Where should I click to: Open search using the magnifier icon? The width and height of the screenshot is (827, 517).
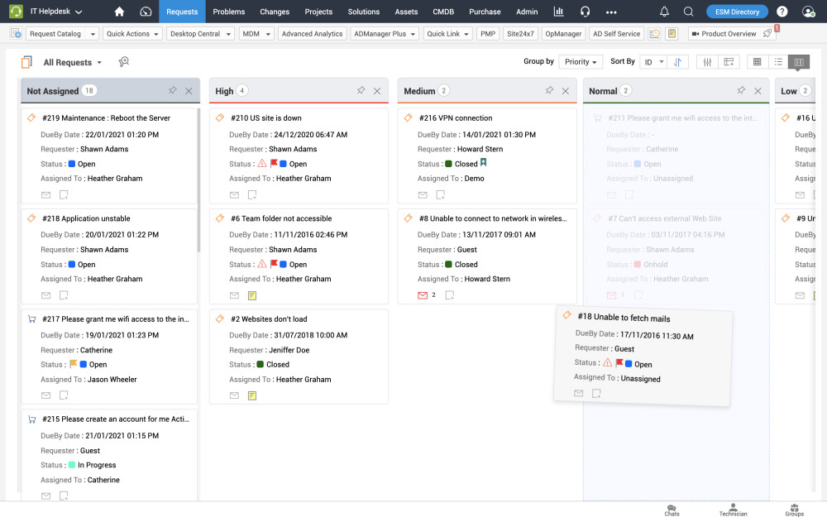pos(689,12)
